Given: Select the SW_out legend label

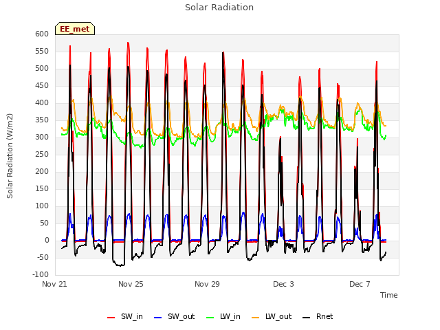Looking at the screenshot, I should [x=181, y=317].
